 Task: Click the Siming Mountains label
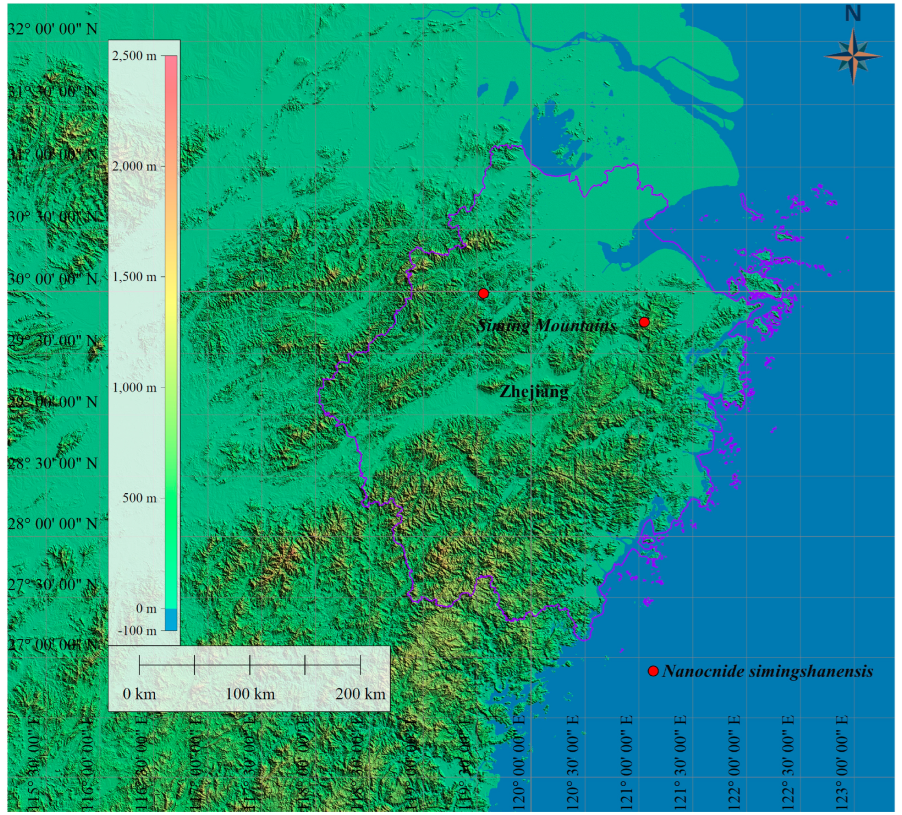point(547,325)
